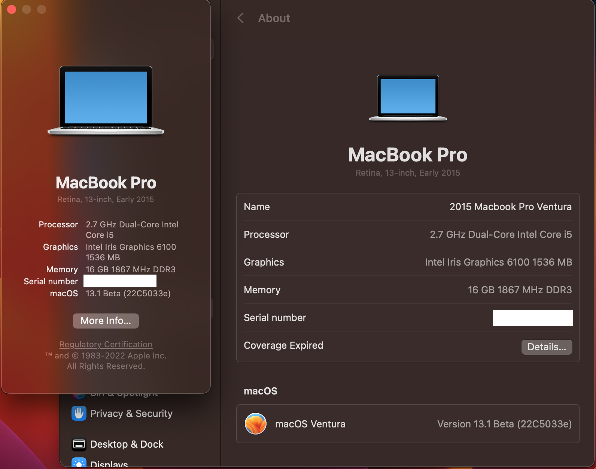Click the 'All Rights Reserved.' copyright line

(106, 366)
